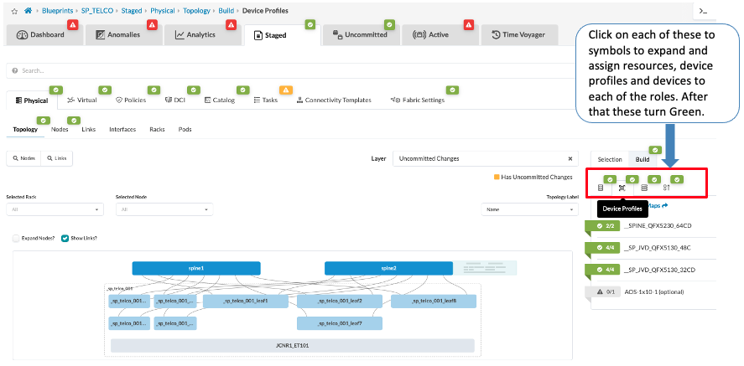This screenshot has height=366, width=744.
Task: Click the red alert badge on Active
Action: pos(468,23)
